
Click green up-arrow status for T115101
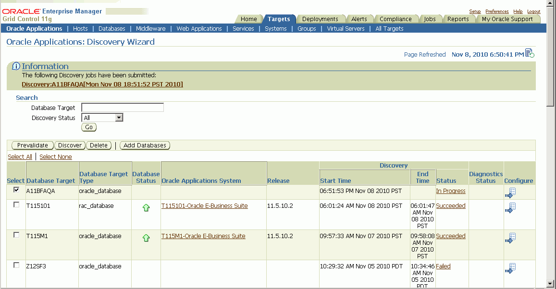click(146, 208)
